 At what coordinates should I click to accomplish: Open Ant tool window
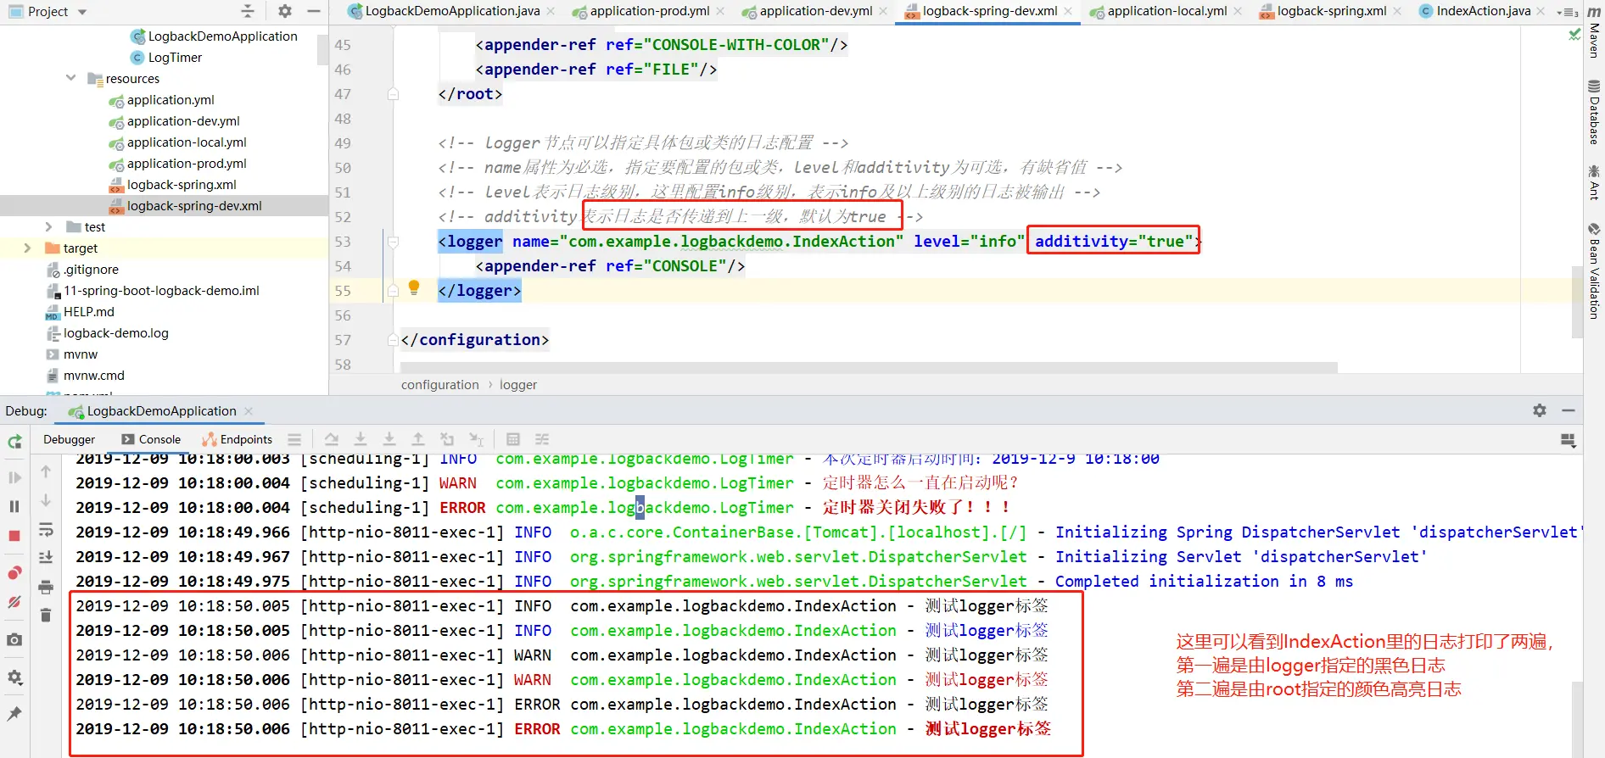click(1594, 182)
